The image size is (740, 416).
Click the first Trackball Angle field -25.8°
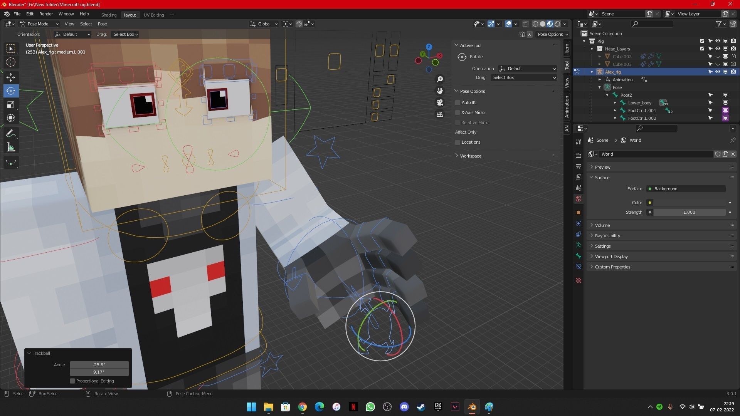(99, 365)
